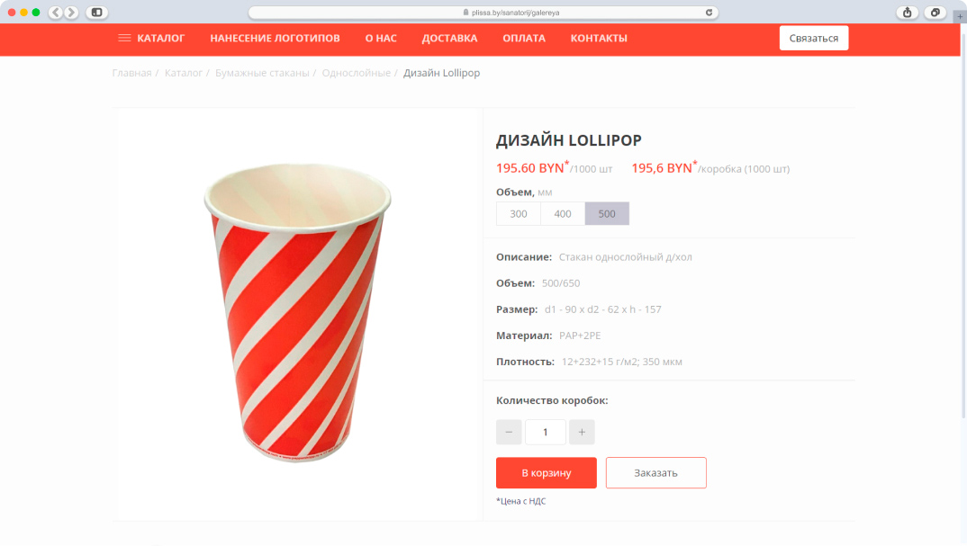This screenshot has width=967, height=546.
Task: Reload the page via refresh icon
Action: coord(709,13)
